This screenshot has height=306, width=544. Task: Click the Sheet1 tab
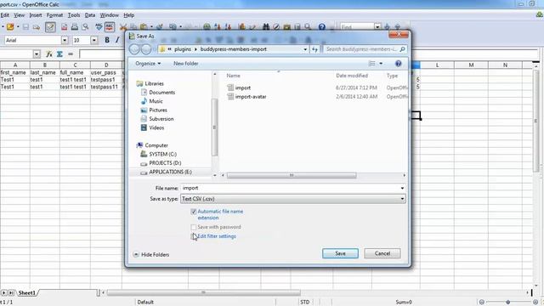26,293
